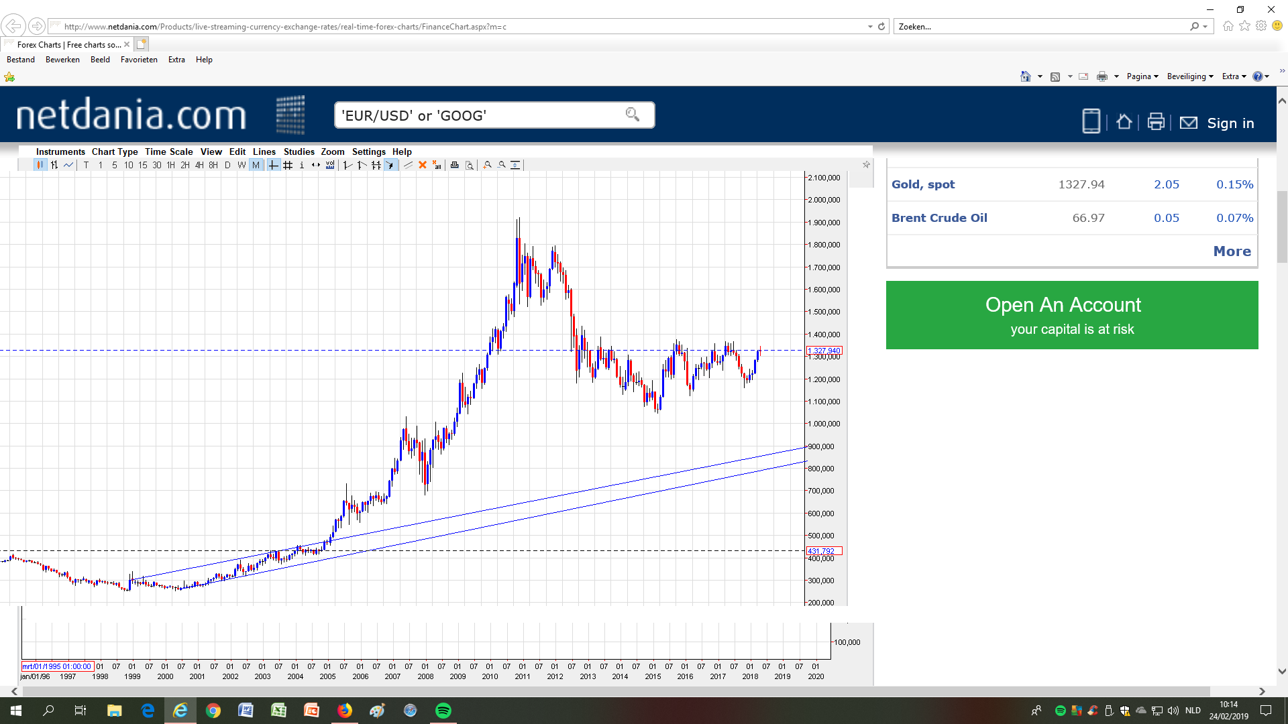Click the red X delete line icon
The height and width of the screenshot is (724, 1288).
423,165
